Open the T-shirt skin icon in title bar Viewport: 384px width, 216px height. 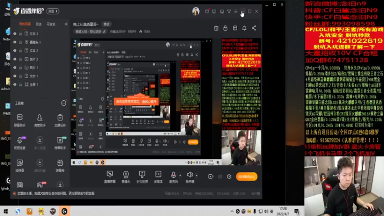(x=229, y=11)
